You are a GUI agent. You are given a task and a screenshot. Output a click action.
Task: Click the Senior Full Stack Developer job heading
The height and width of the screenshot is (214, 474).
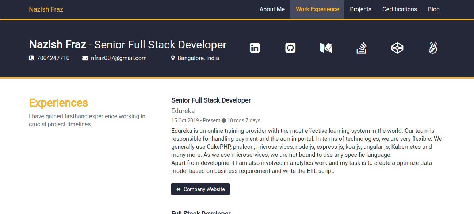211,100
